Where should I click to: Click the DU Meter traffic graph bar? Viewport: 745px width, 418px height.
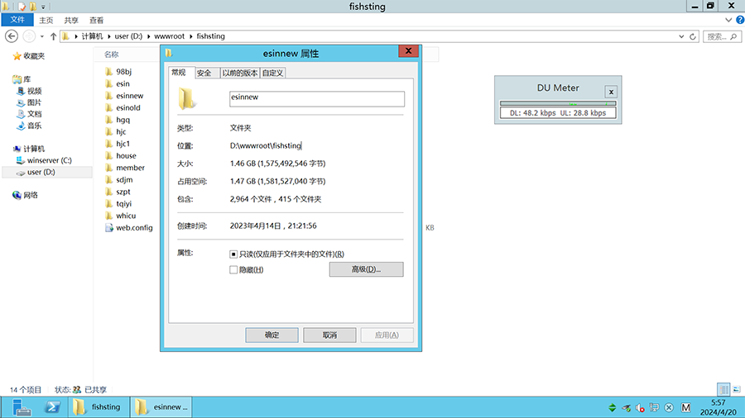[x=558, y=103]
